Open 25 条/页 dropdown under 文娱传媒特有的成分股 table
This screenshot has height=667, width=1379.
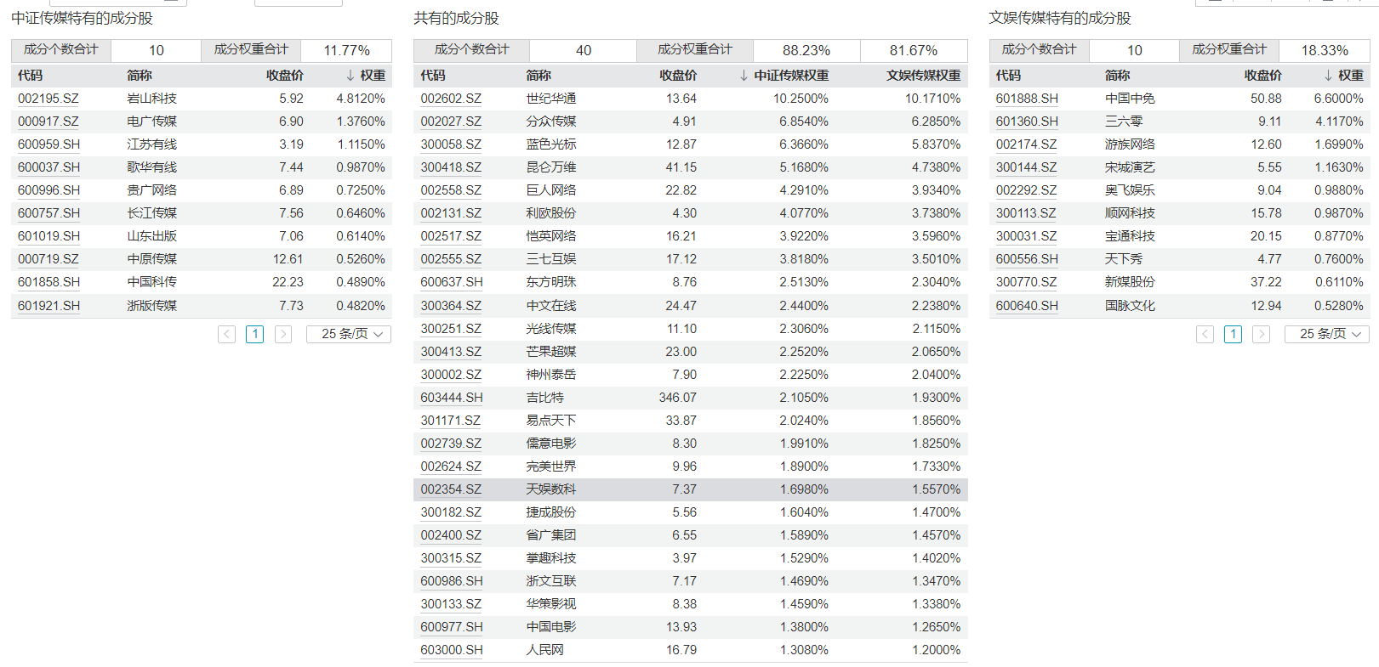1327,335
